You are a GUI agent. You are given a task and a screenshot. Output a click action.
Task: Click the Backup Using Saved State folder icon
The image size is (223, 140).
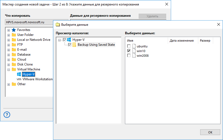coord(74,45)
